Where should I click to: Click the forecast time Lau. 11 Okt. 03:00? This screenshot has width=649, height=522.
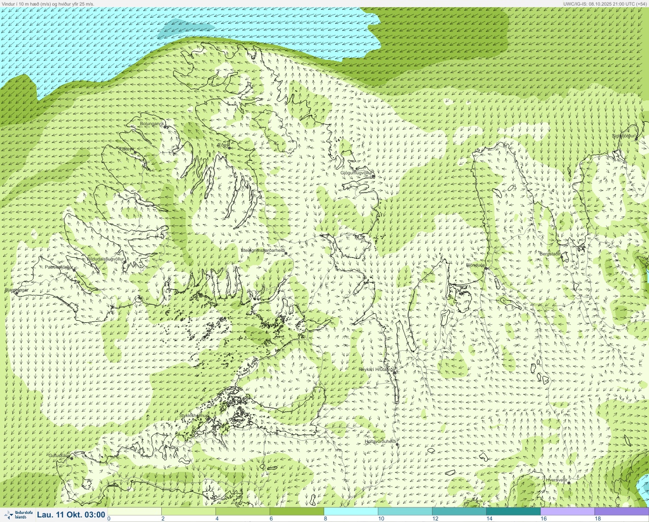coord(71,515)
